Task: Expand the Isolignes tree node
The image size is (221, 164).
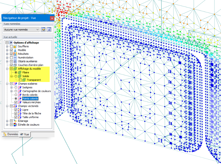Action: coord(12,87)
